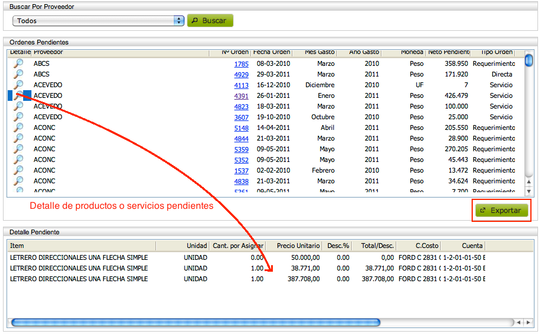Open order link 1537
Image resolution: width=541 pixels, height=334 pixels.
click(241, 171)
